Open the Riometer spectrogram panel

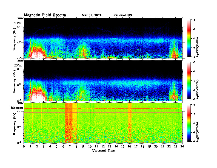[x=103, y=123]
